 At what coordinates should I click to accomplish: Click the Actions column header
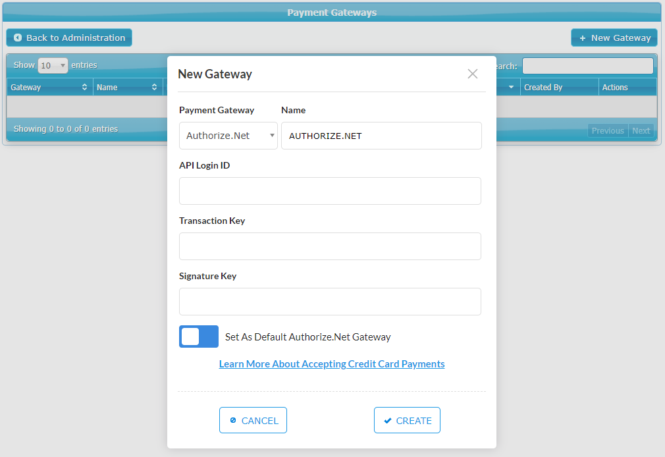point(627,87)
